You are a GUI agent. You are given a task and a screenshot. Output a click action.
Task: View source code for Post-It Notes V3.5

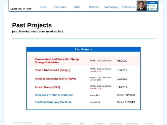point(96,89)
